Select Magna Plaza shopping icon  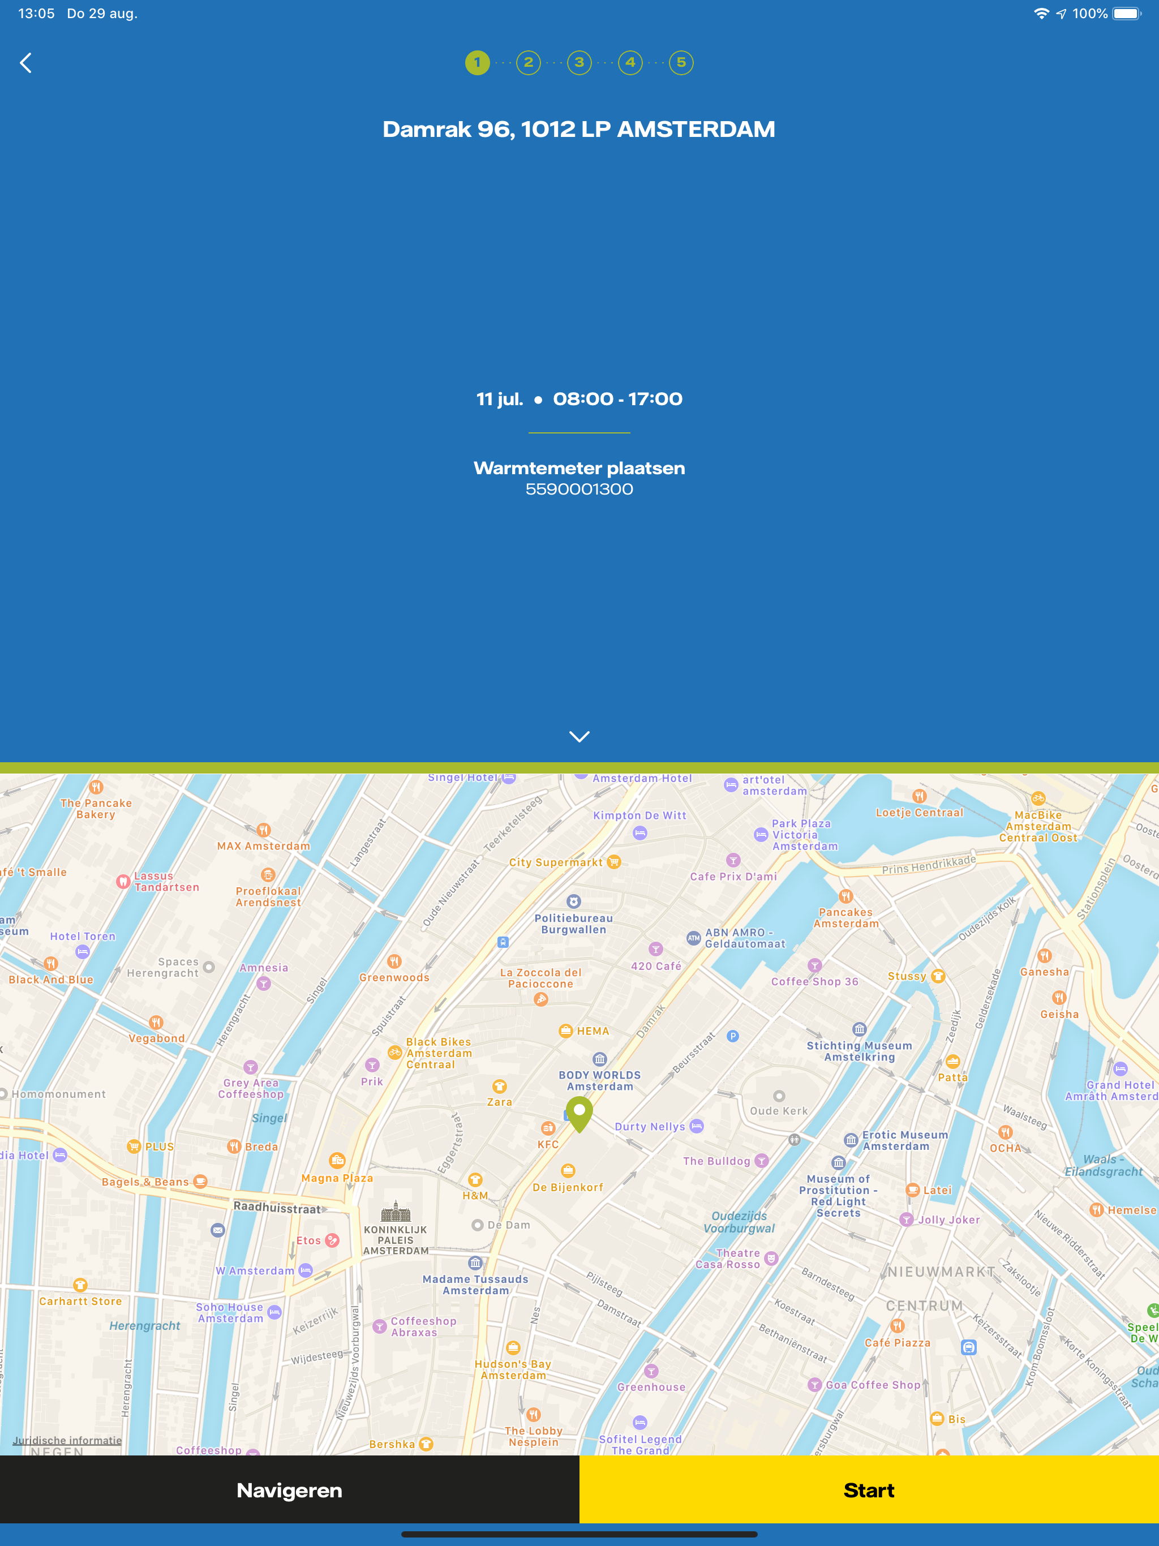337,1161
